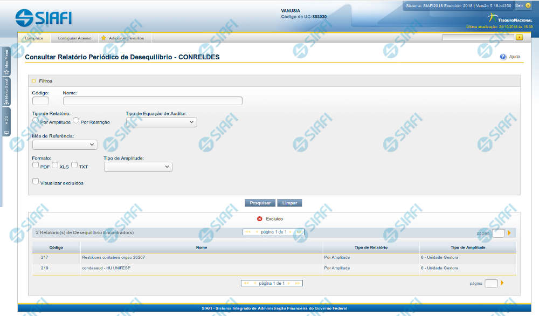Expand the Mês de Referência dropdown
Viewport: 539px width, 316px height.
click(65, 145)
